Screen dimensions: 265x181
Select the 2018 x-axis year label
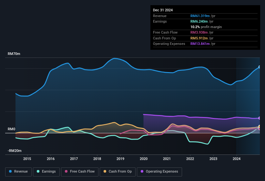pos(97,159)
